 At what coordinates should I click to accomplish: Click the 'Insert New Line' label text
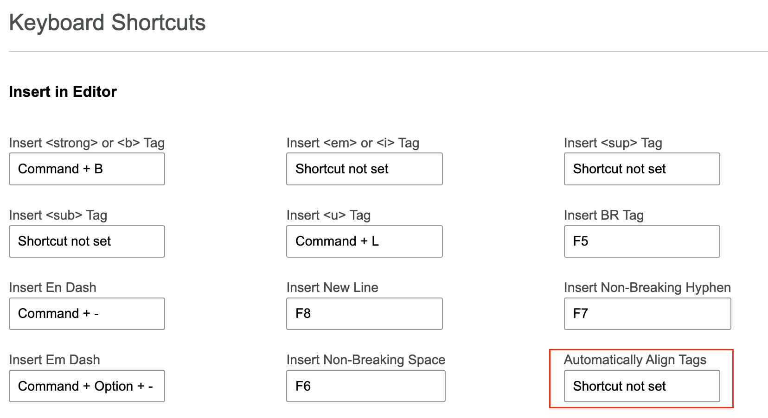(332, 288)
